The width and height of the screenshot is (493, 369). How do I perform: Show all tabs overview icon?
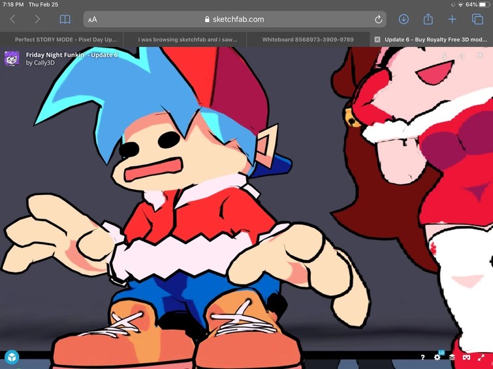(x=477, y=20)
